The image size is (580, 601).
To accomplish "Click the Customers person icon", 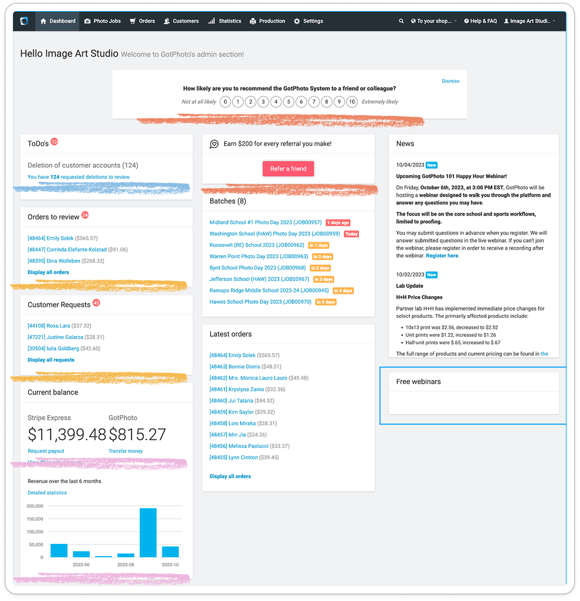I will pos(167,21).
